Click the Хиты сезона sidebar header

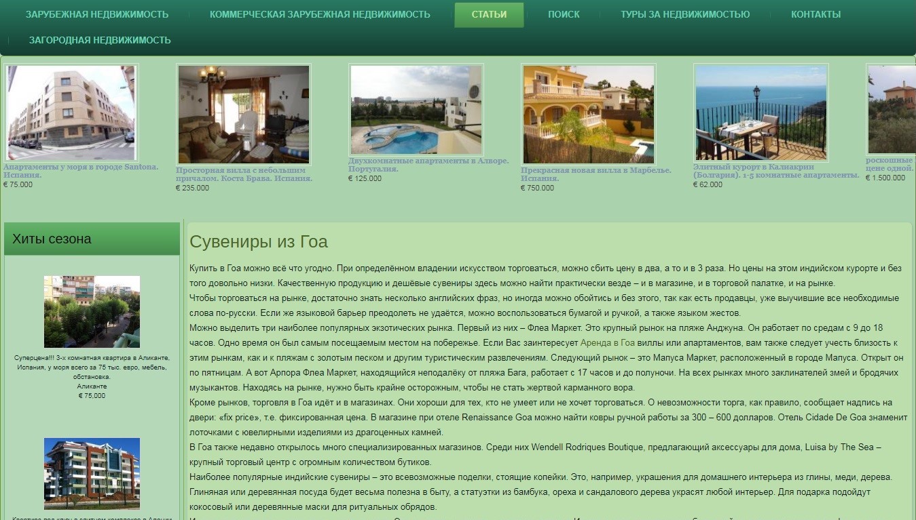(92, 239)
